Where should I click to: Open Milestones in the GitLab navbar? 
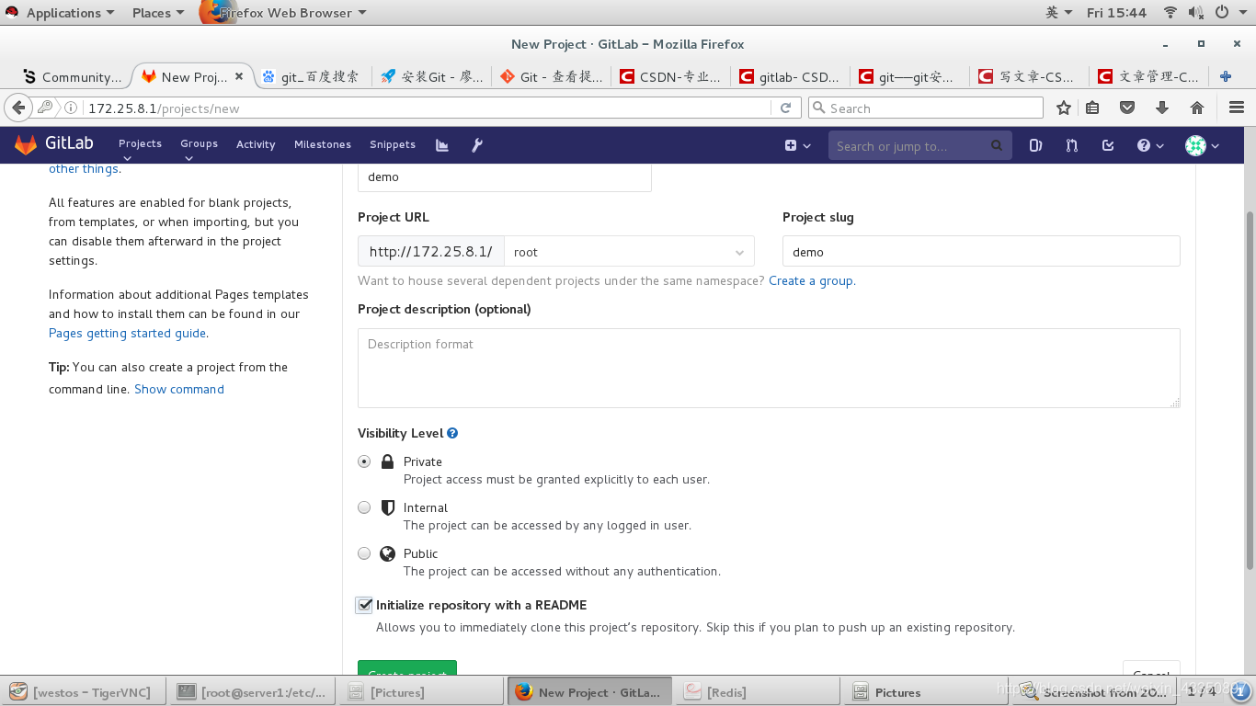(x=323, y=145)
